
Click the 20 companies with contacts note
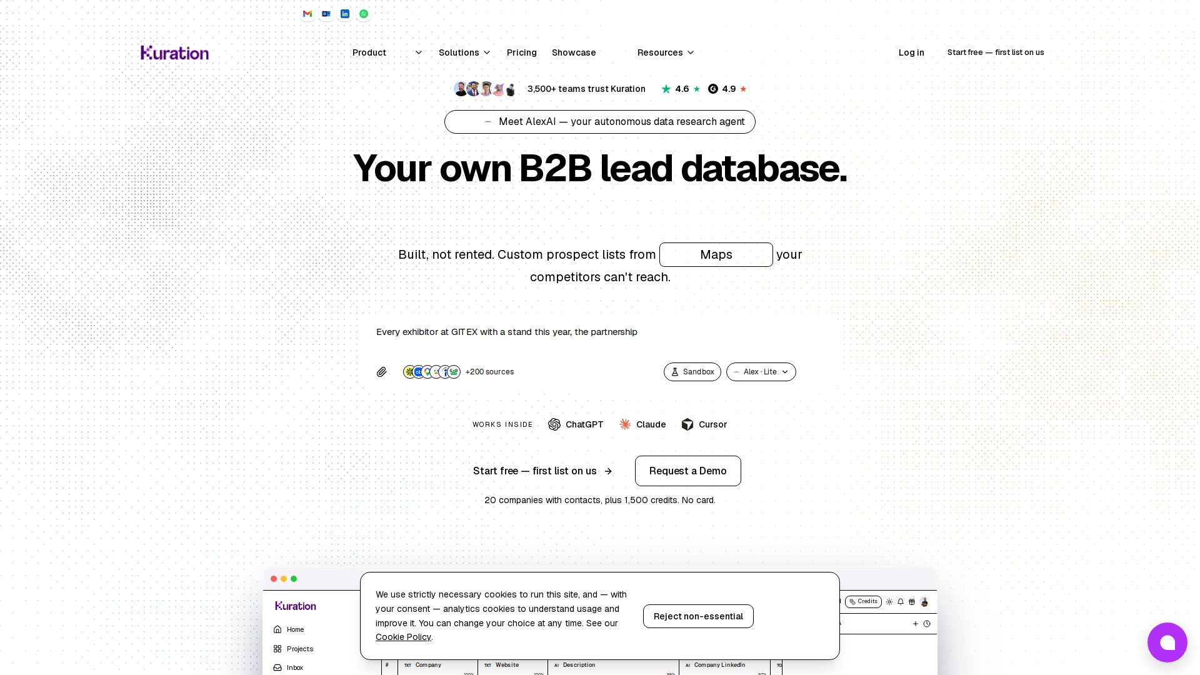pos(600,500)
